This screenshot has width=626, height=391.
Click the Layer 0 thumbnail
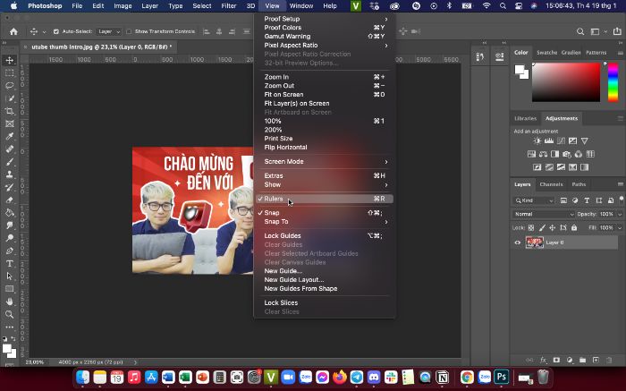(x=534, y=242)
